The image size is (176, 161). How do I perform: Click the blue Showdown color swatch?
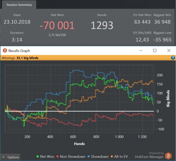(x=89, y=156)
